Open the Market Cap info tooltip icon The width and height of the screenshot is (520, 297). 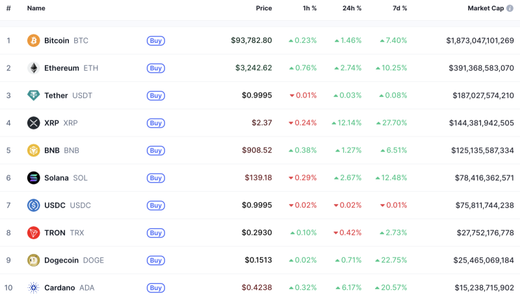[x=510, y=8]
